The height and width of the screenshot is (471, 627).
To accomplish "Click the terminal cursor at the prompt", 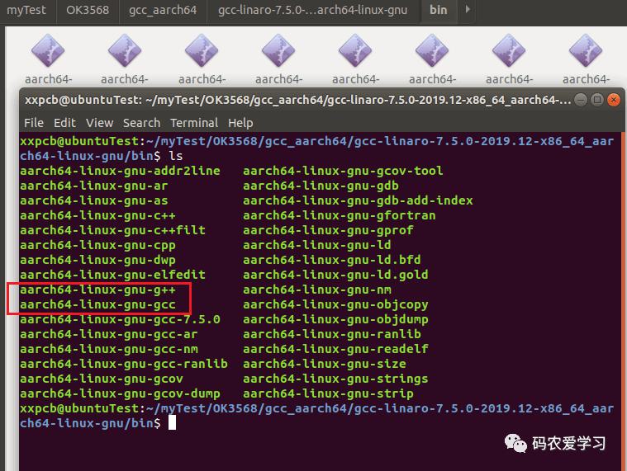I will 173,422.
